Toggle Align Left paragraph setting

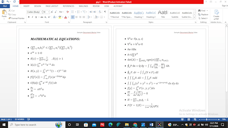pyautogui.click(x=73, y=17)
